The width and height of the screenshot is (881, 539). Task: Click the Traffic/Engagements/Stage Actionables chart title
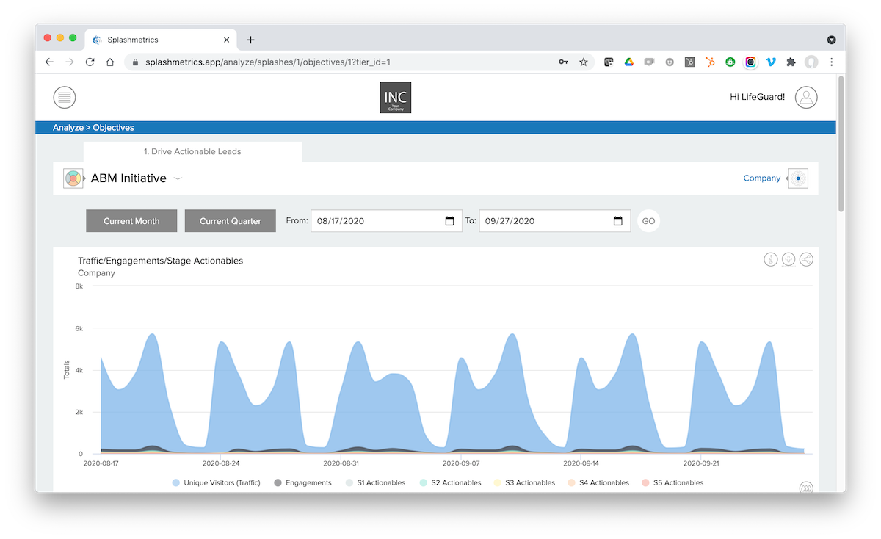[x=160, y=261]
